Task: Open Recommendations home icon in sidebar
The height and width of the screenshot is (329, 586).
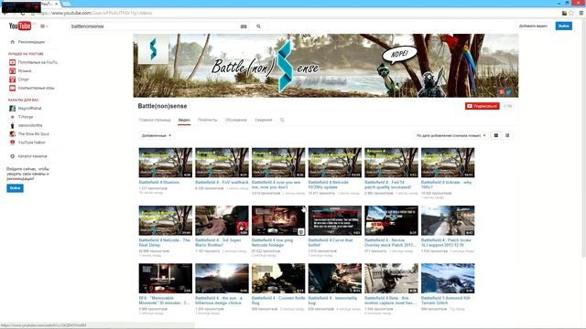Action: [12, 42]
